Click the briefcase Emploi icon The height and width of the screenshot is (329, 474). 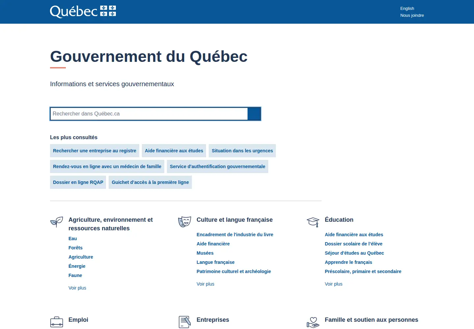click(57, 322)
